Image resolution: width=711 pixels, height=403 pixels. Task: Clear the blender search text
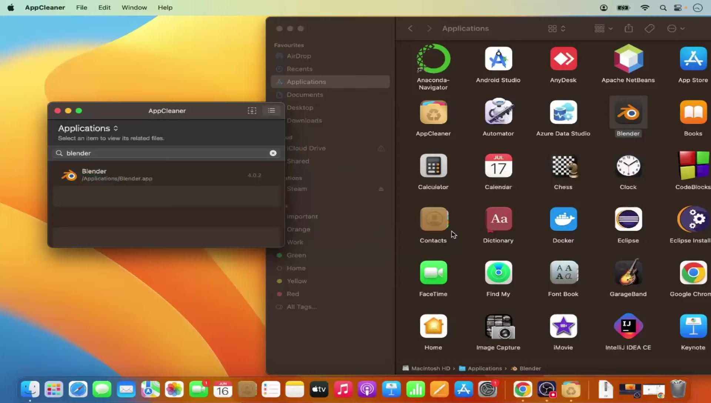click(x=273, y=153)
